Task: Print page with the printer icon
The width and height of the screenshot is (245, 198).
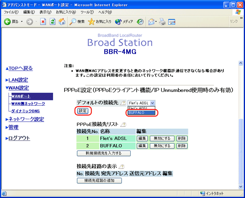Action: tap(162, 22)
